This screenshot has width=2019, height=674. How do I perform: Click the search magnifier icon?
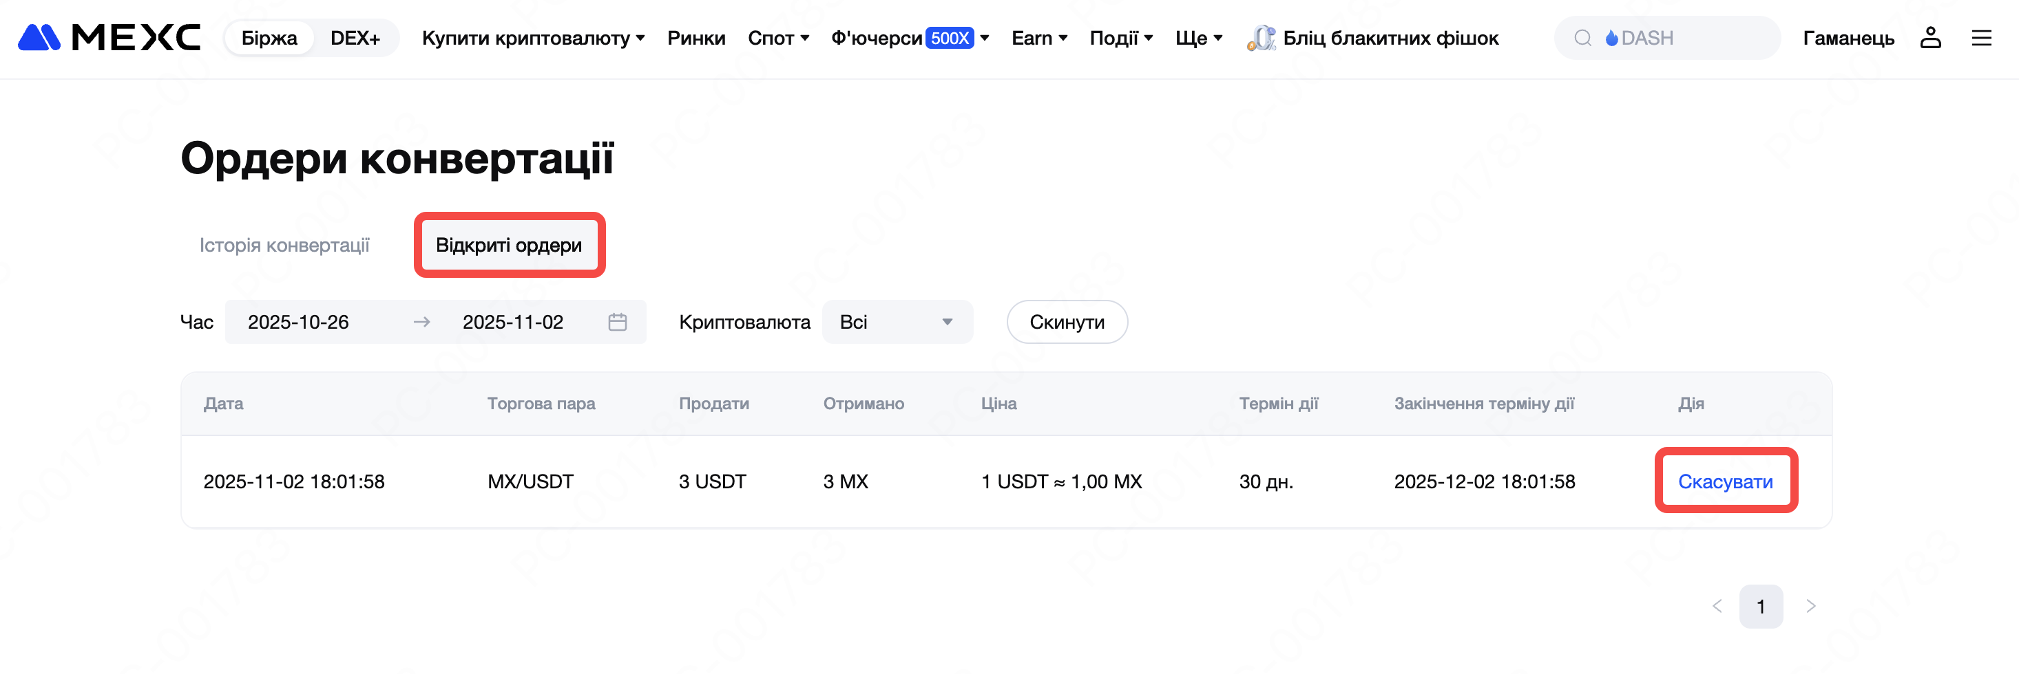(1582, 38)
